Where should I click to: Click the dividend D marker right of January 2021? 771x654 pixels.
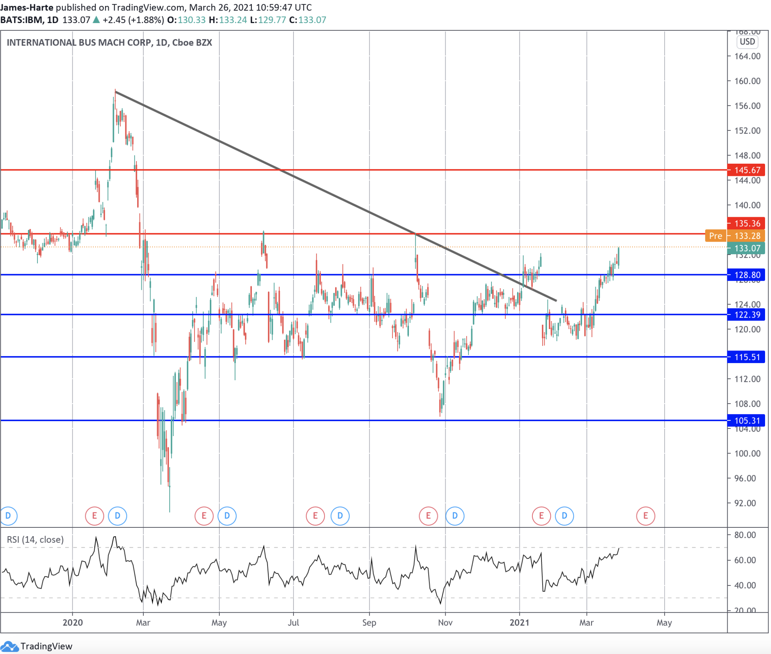564,516
